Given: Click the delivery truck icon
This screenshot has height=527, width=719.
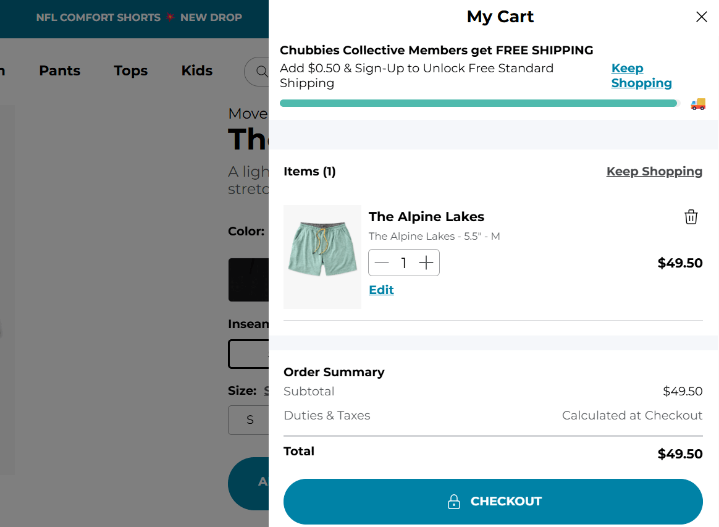Looking at the screenshot, I should coord(698,104).
